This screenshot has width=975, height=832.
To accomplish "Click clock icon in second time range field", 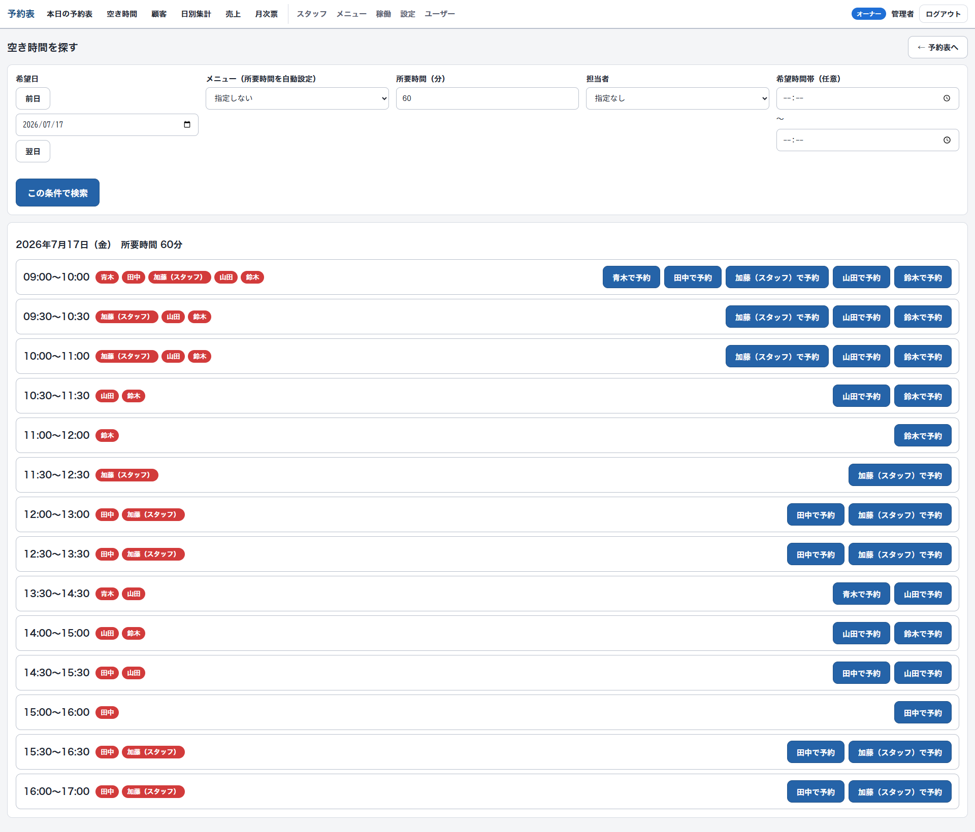I will point(947,140).
